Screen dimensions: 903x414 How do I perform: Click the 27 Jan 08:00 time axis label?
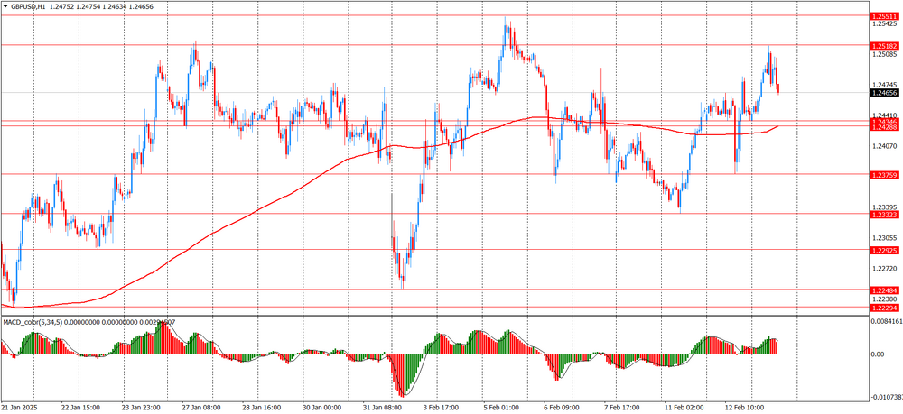click(201, 408)
